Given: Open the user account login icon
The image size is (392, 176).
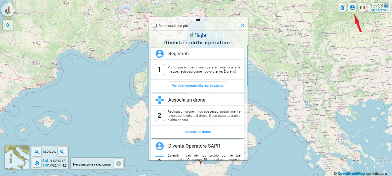Looking at the screenshot, I should click(x=352, y=7).
